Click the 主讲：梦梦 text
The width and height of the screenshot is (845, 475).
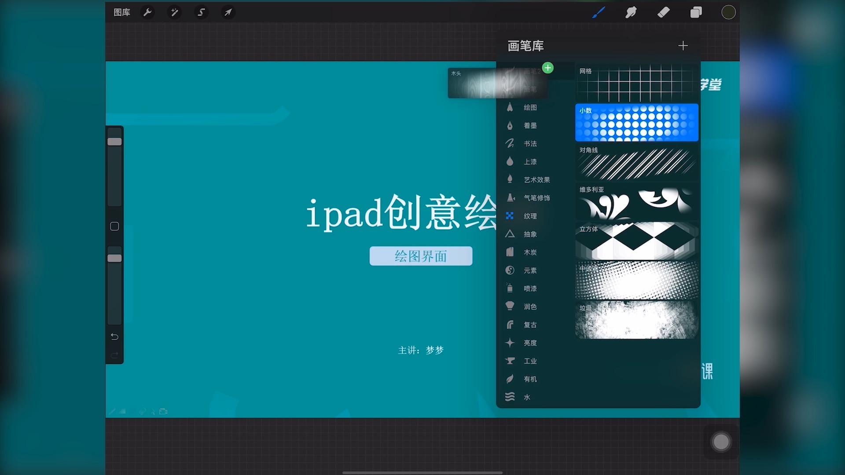click(421, 350)
